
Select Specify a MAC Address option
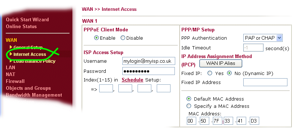pyautogui.click(x=189, y=106)
